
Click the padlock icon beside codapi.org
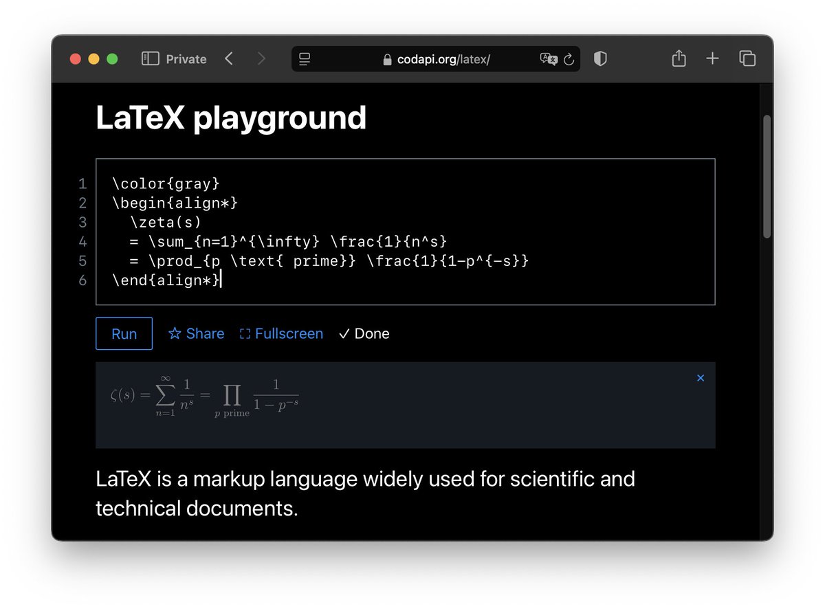coord(387,59)
